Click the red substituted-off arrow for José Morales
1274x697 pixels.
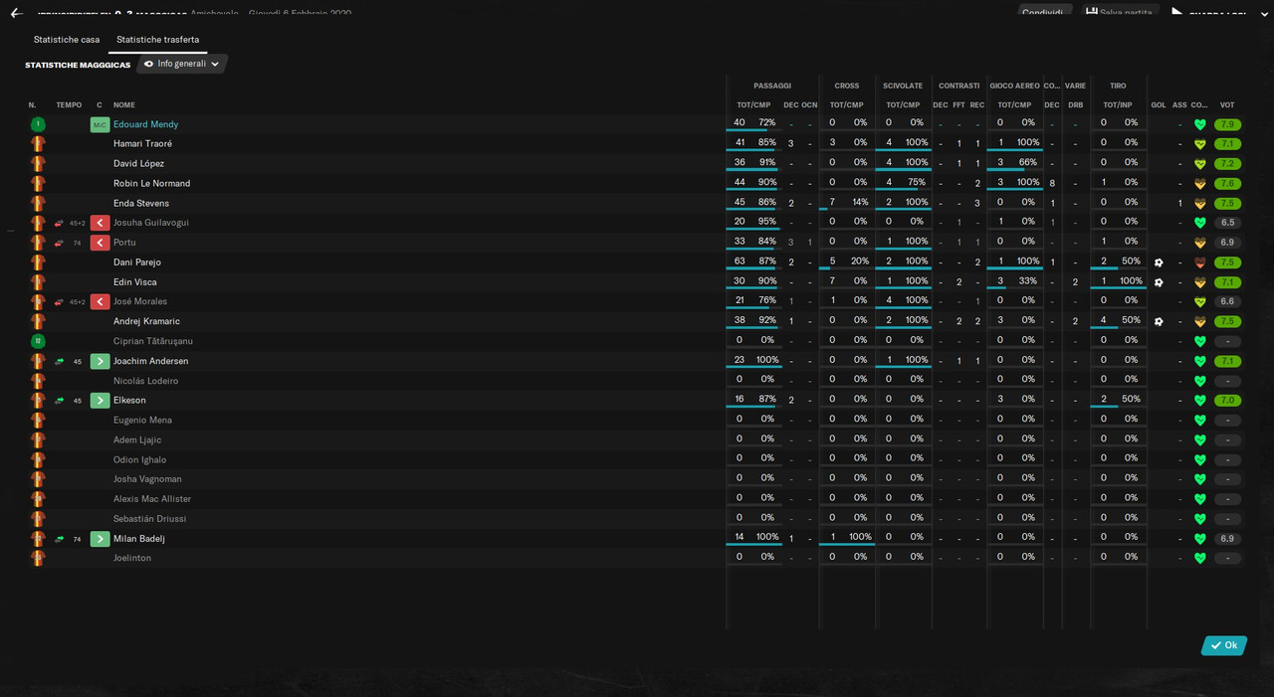pos(100,301)
